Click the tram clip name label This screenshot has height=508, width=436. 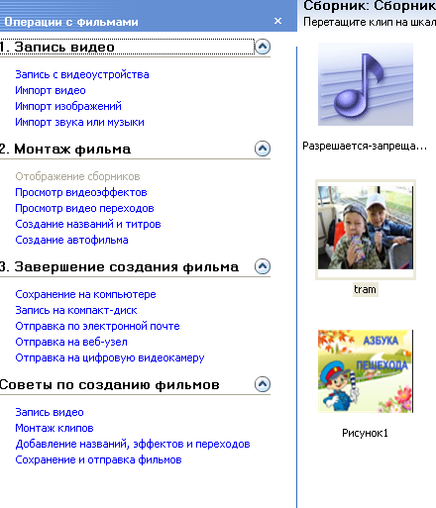pos(365,289)
